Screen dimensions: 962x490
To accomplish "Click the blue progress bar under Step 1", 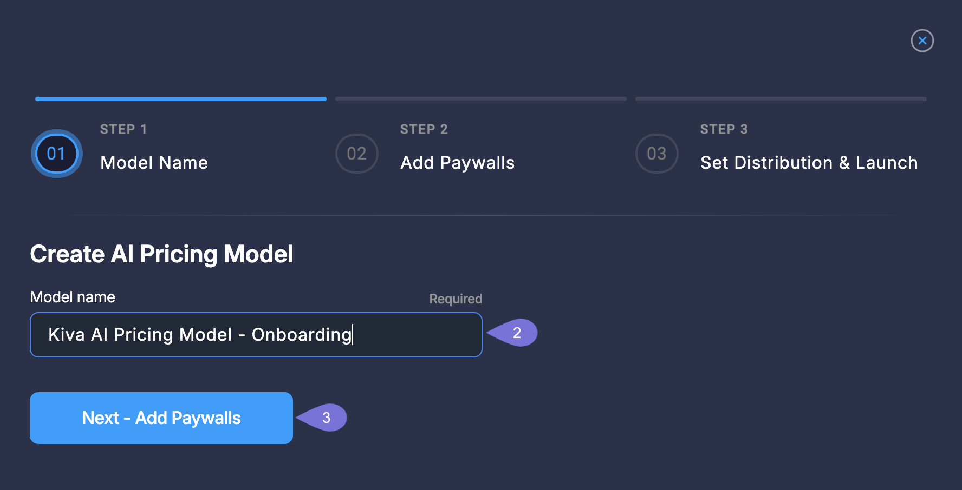I will [x=180, y=98].
